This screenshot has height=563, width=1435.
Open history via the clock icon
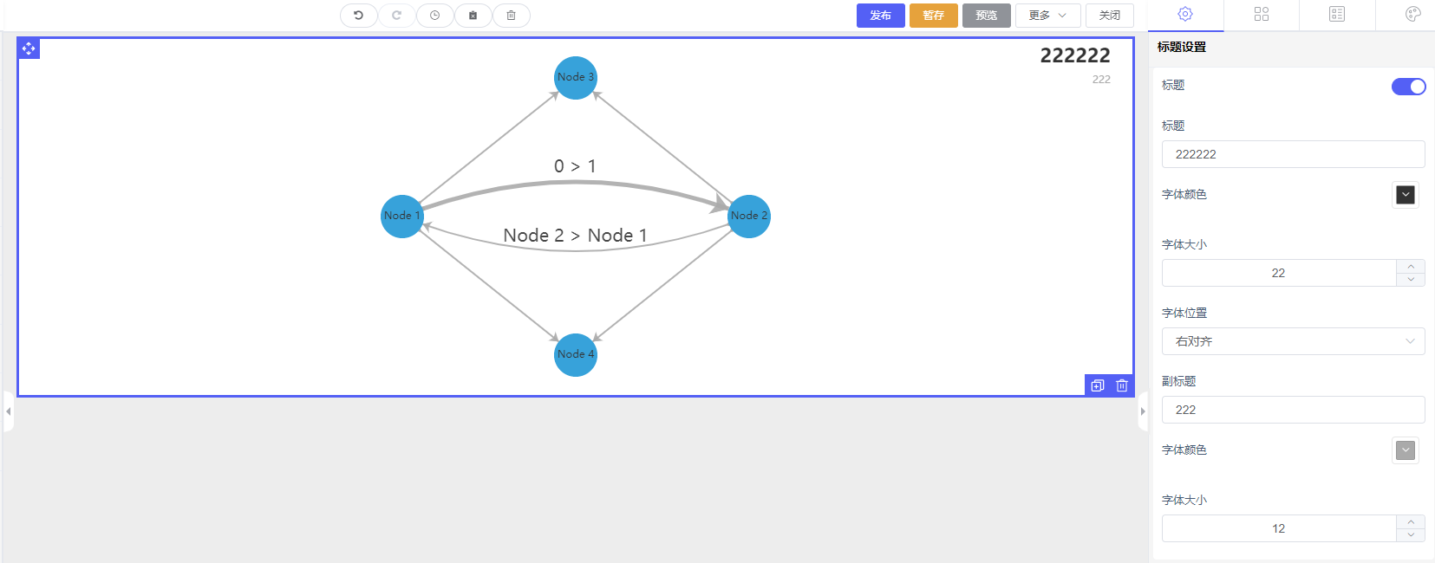pos(434,16)
